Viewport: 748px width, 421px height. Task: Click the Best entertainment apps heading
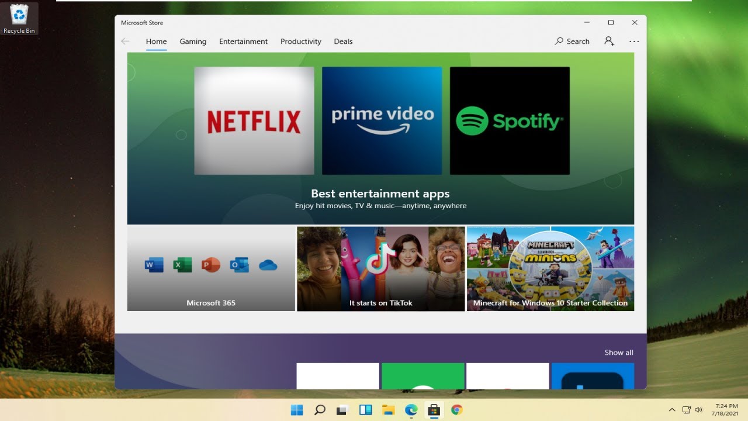(x=380, y=194)
